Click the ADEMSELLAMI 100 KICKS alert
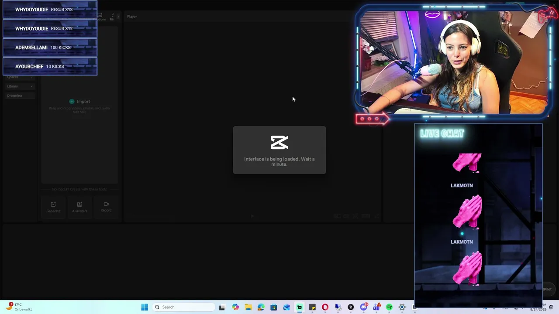Image resolution: width=559 pixels, height=314 pixels. pos(50,48)
